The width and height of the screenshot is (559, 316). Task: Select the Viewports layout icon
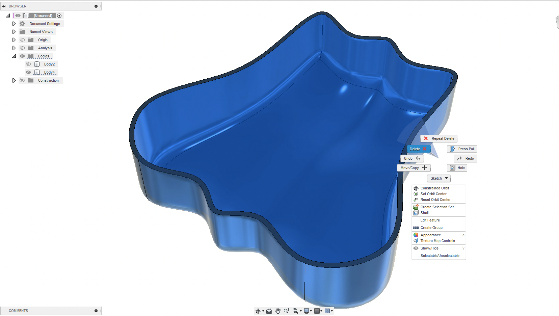[x=327, y=311]
